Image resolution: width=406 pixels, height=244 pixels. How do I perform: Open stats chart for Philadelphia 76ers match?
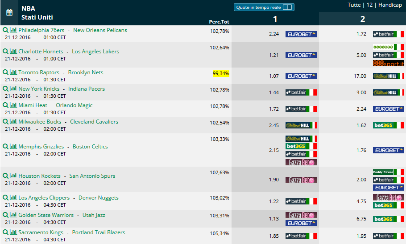click(x=13, y=30)
